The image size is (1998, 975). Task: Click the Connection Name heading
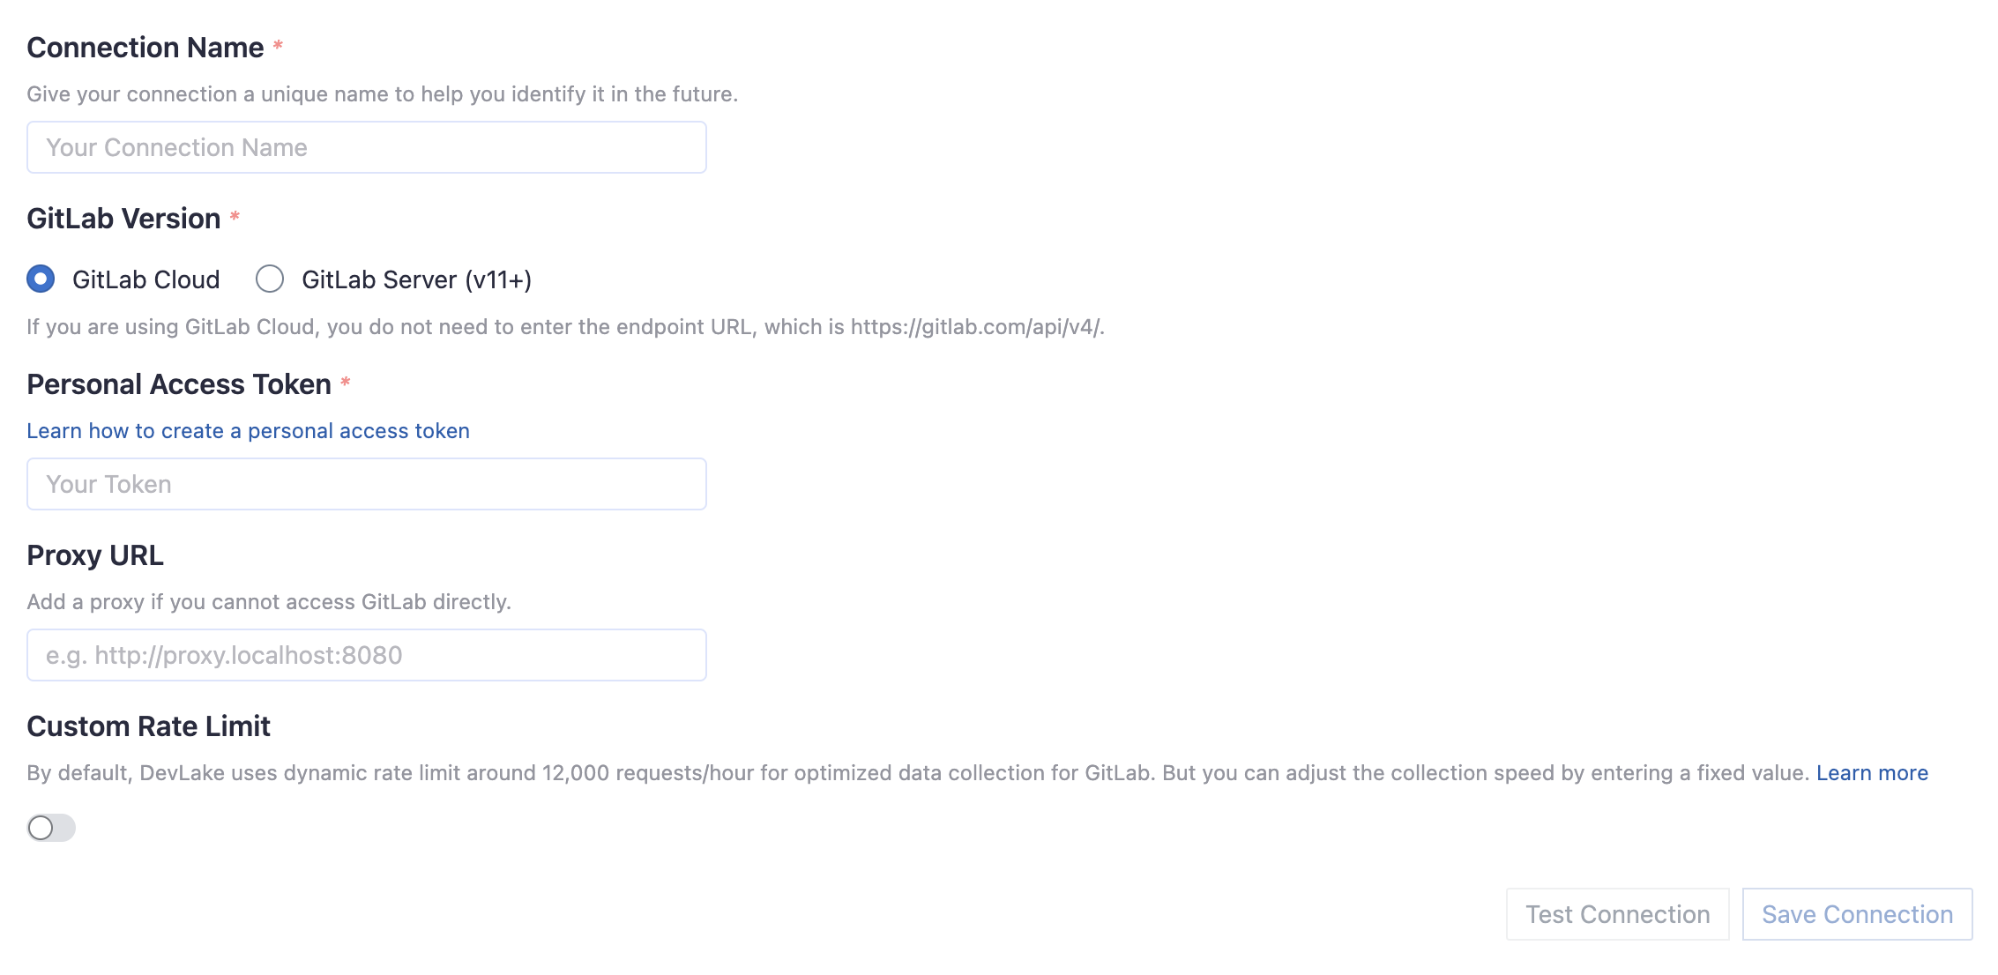coord(144,48)
